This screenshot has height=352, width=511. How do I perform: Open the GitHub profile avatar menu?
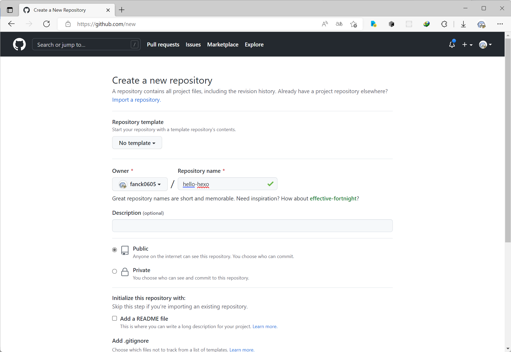tap(485, 45)
